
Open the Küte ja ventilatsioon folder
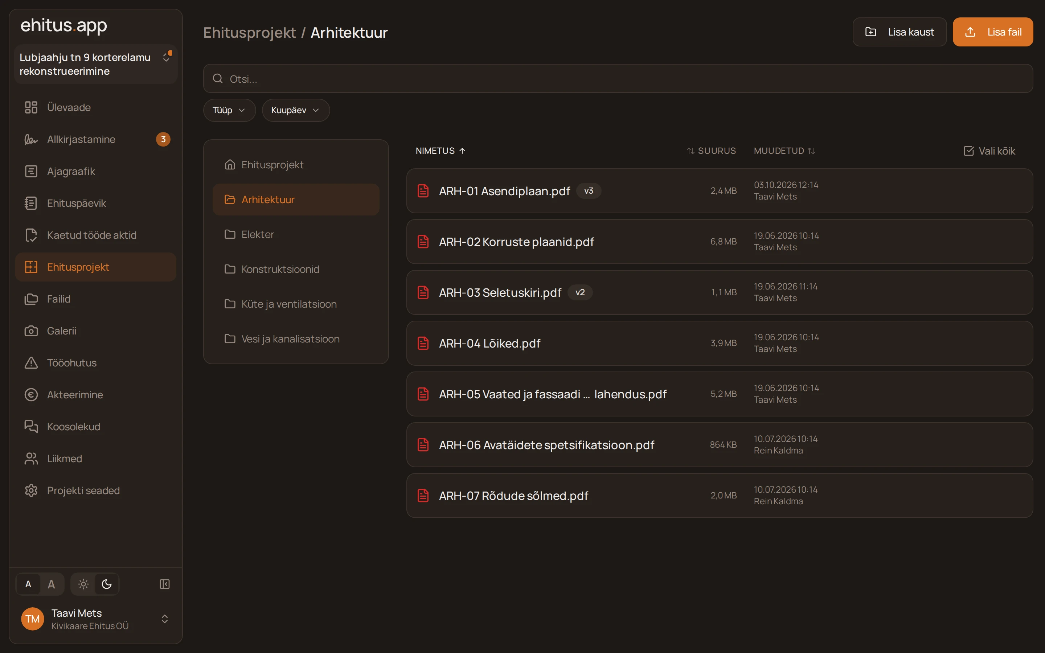[x=296, y=304]
